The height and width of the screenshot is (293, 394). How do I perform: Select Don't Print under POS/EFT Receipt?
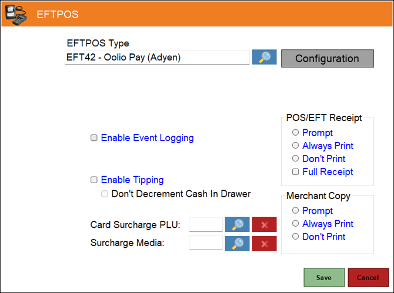click(x=295, y=159)
